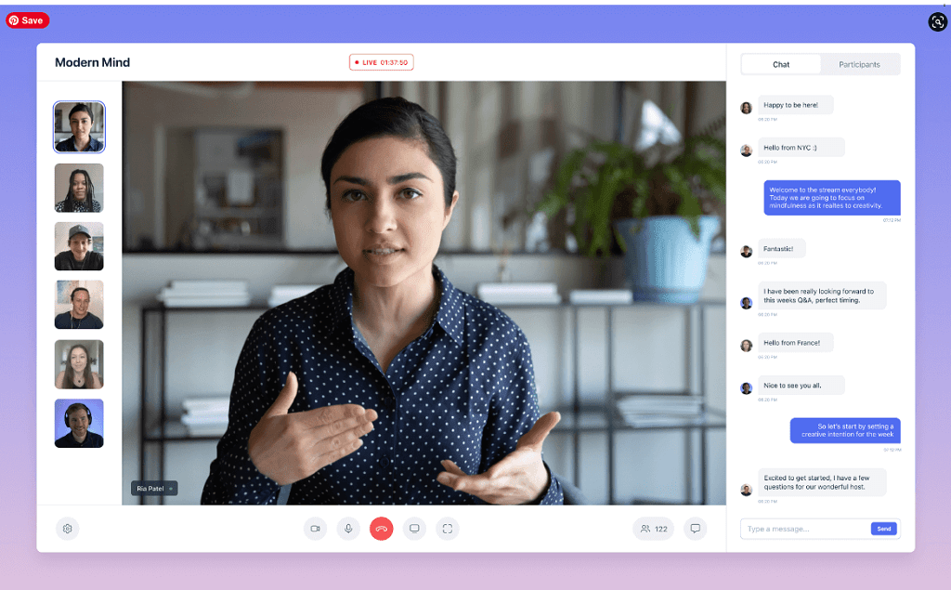Click the Modern Mind title

tap(92, 62)
